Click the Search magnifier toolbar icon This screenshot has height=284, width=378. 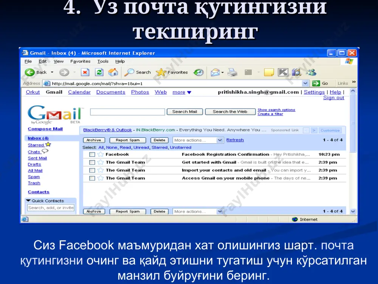(x=129, y=72)
